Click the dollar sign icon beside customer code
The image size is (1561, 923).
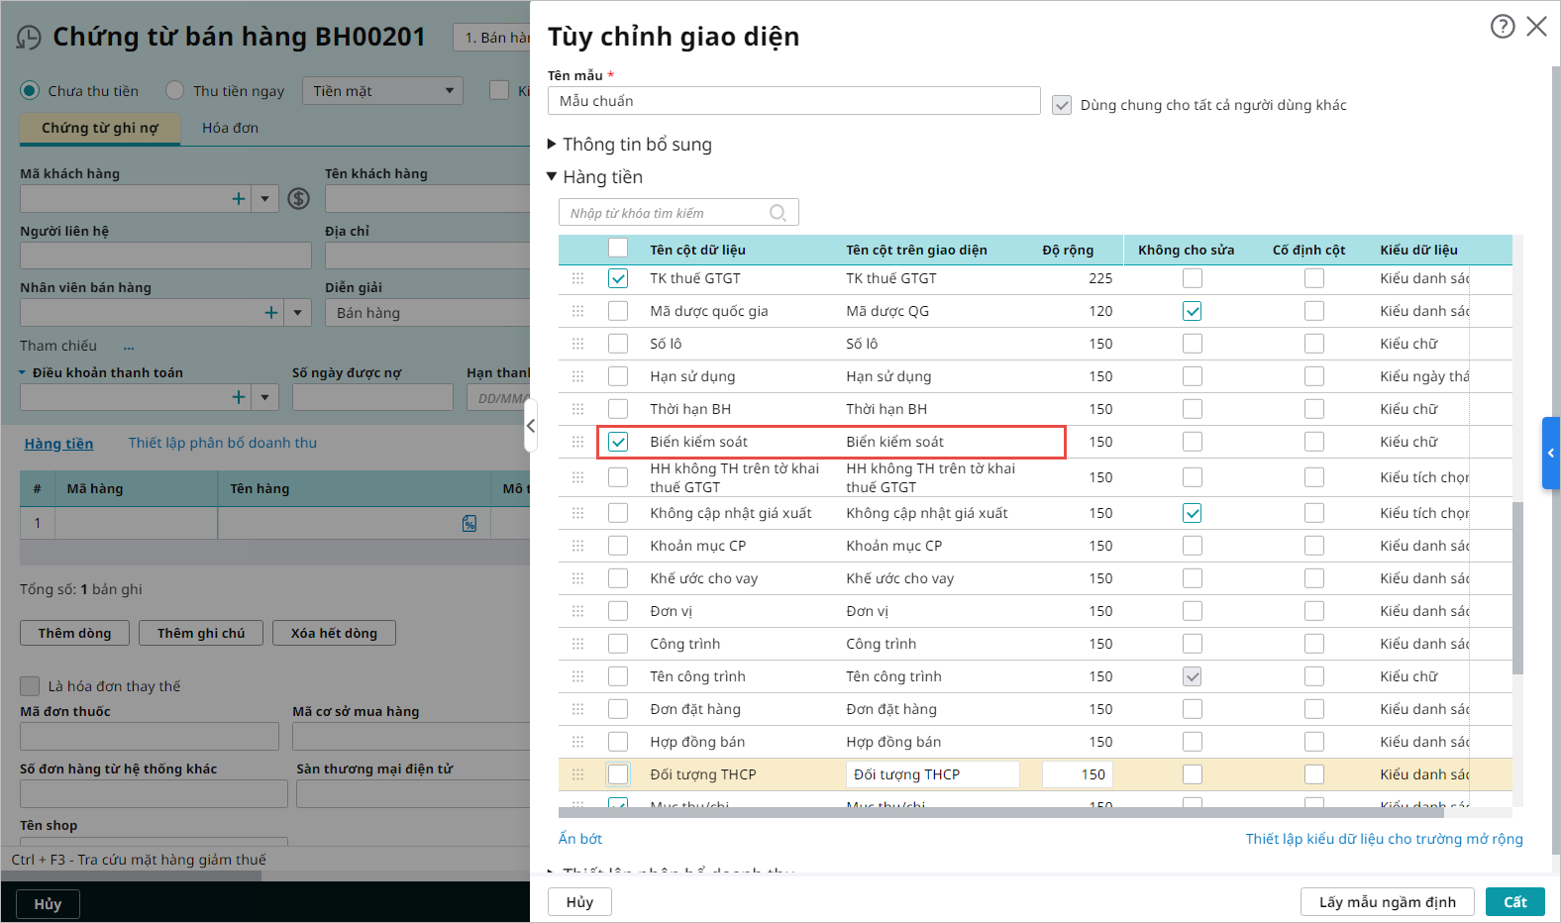click(298, 199)
